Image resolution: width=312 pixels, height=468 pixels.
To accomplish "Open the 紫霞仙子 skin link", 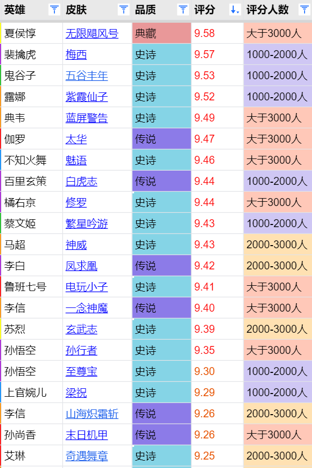I will pos(87,97).
